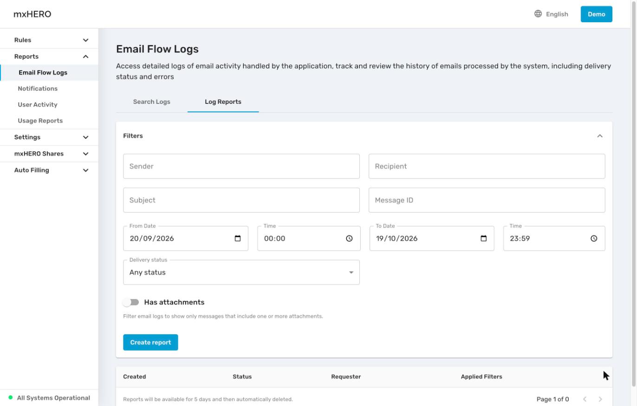Expand the Settings sidebar section

point(49,137)
